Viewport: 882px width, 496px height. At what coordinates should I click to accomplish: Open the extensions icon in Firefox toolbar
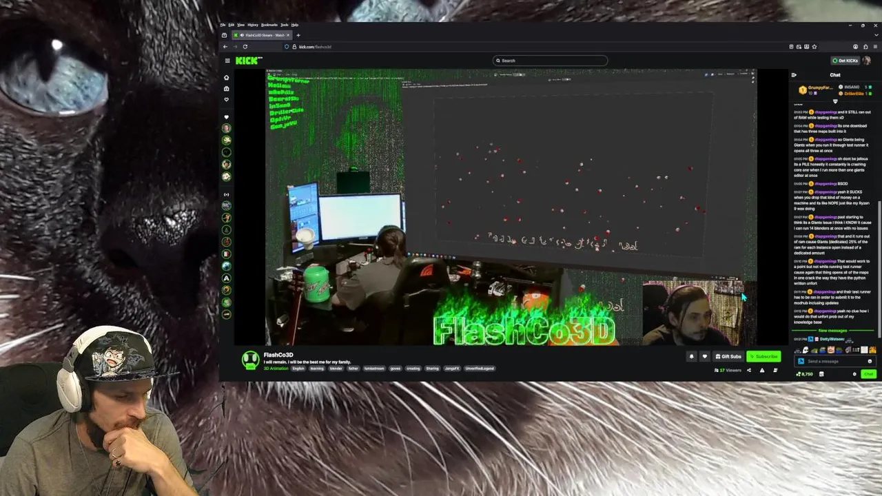click(x=865, y=47)
